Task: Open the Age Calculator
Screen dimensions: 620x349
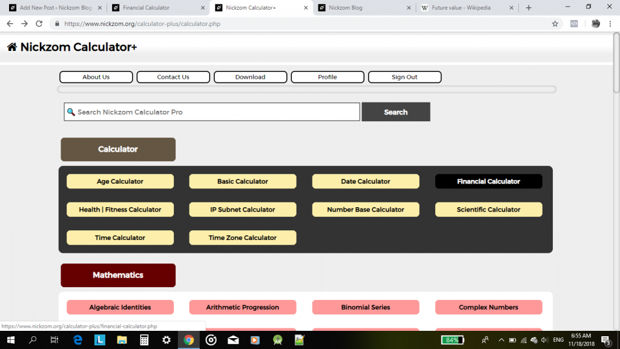Action: pos(120,181)
